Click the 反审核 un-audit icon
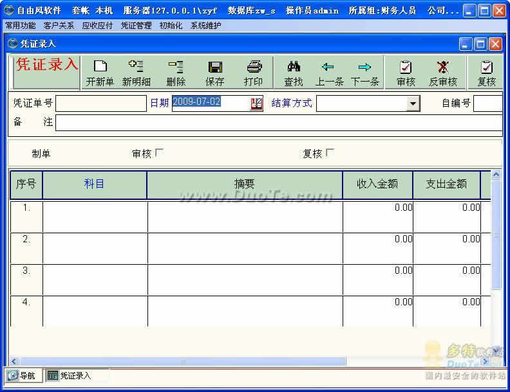The width and height of the screenshot is (510, 392). click(x=442, y=67)
